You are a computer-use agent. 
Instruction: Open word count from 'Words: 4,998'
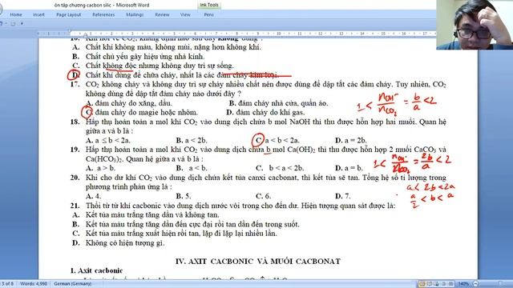(x=34, y=284)
